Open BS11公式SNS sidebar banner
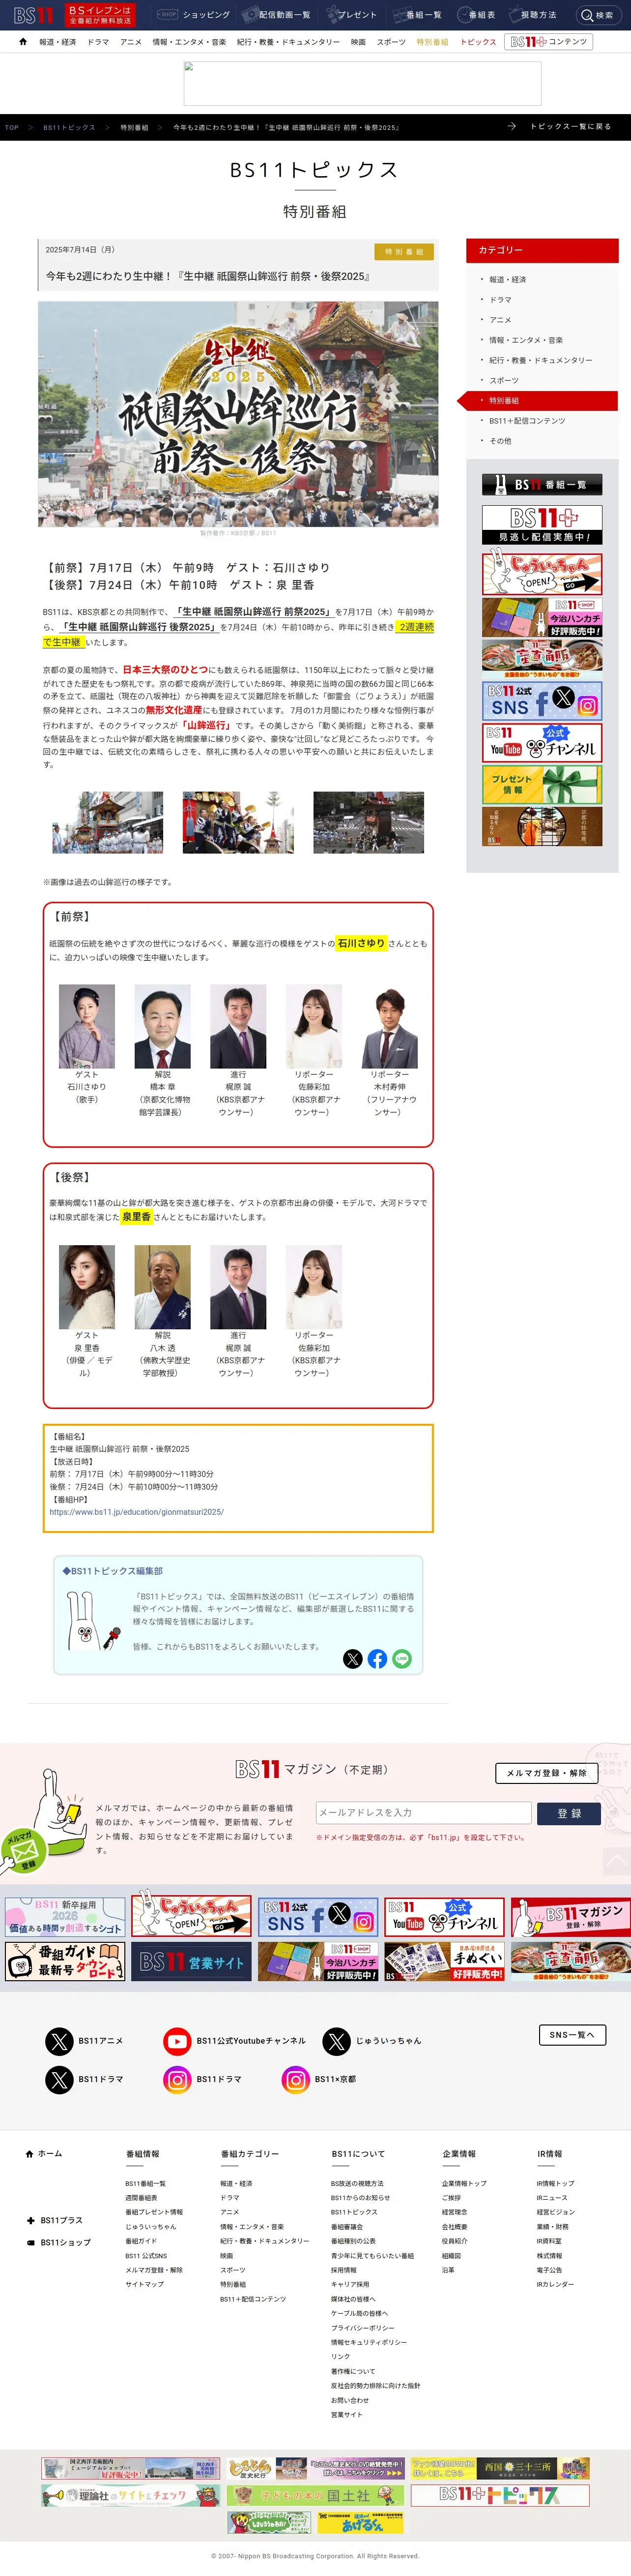 (542, 702)
